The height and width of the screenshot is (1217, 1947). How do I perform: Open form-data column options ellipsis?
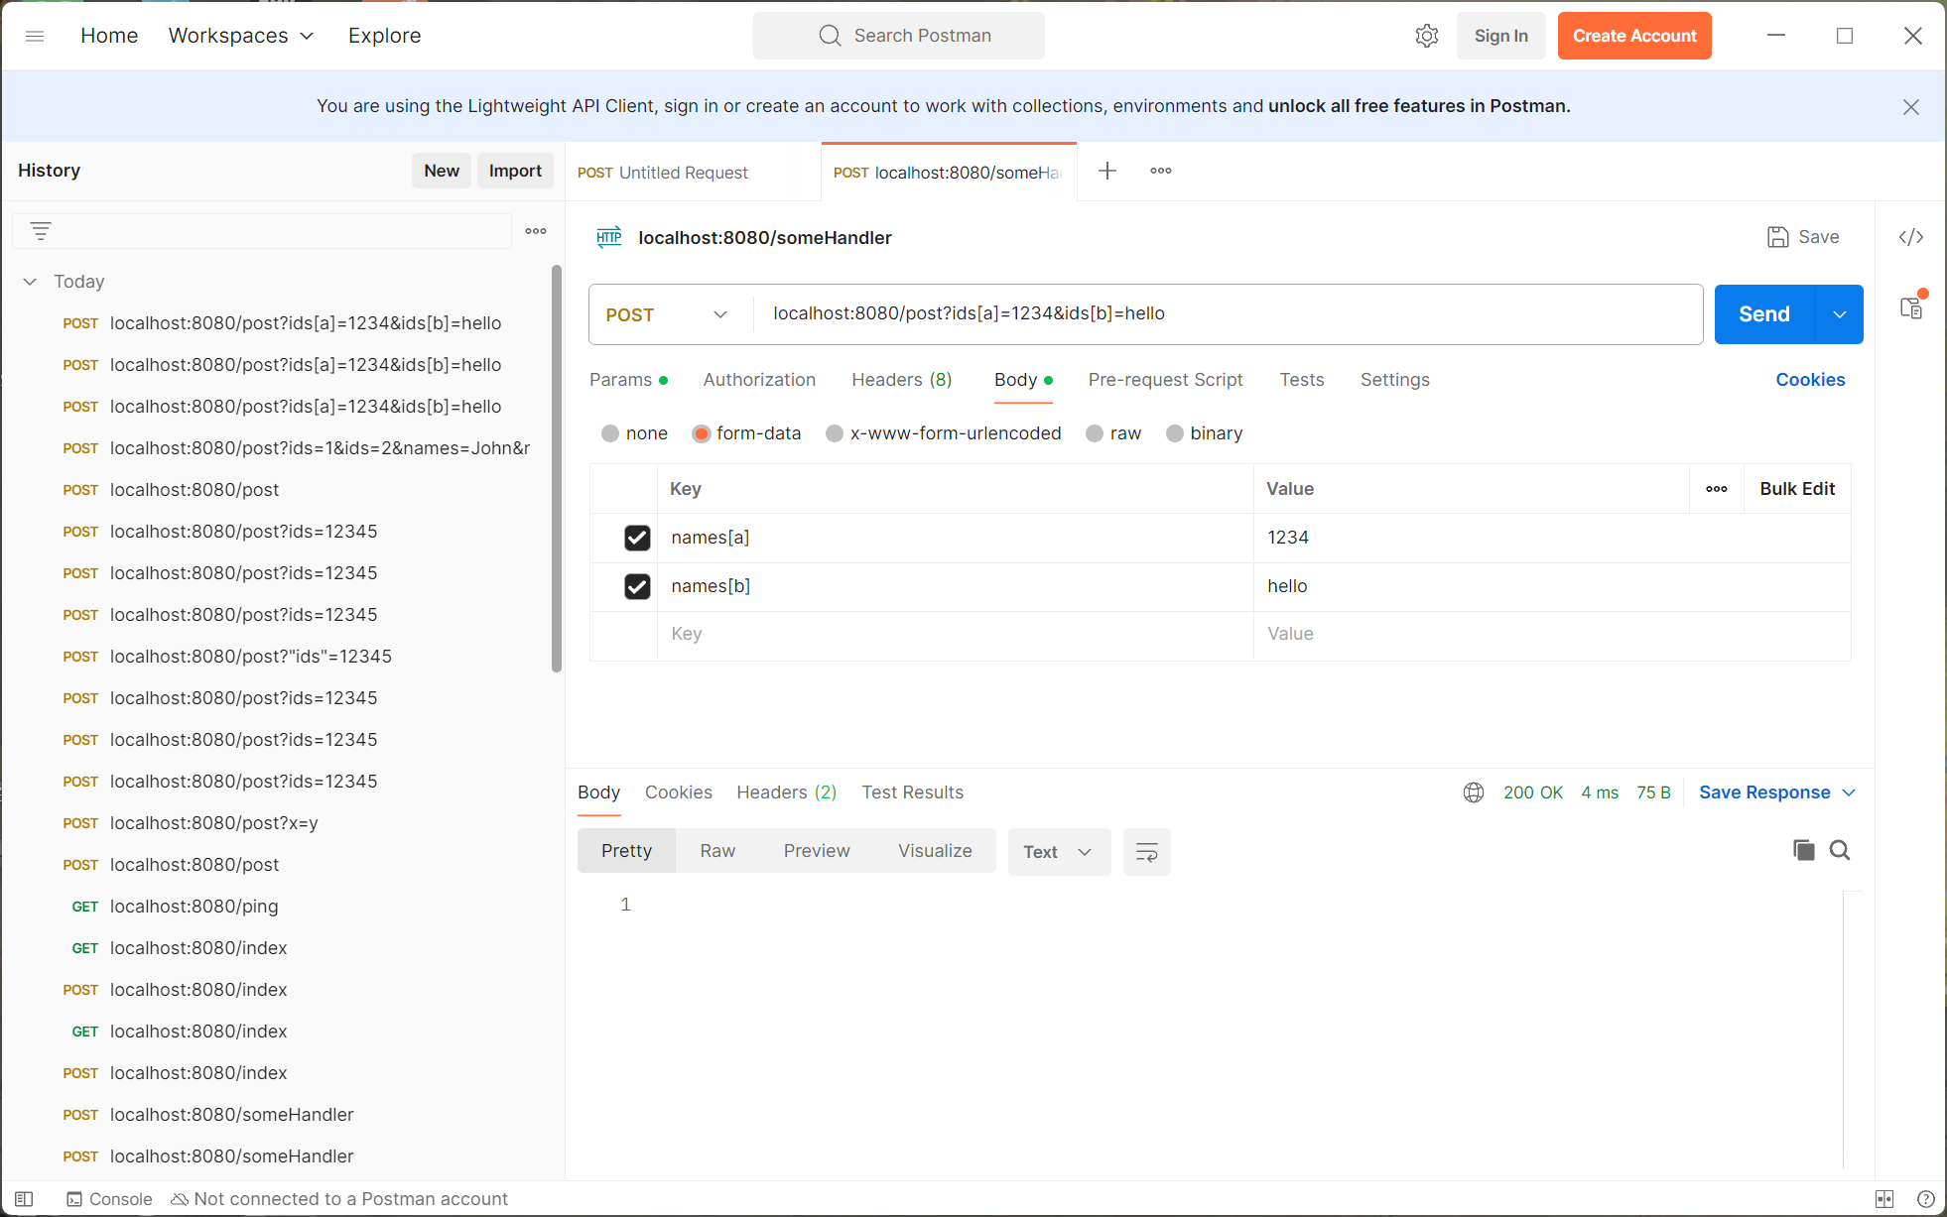click(x=1717, y=489)
